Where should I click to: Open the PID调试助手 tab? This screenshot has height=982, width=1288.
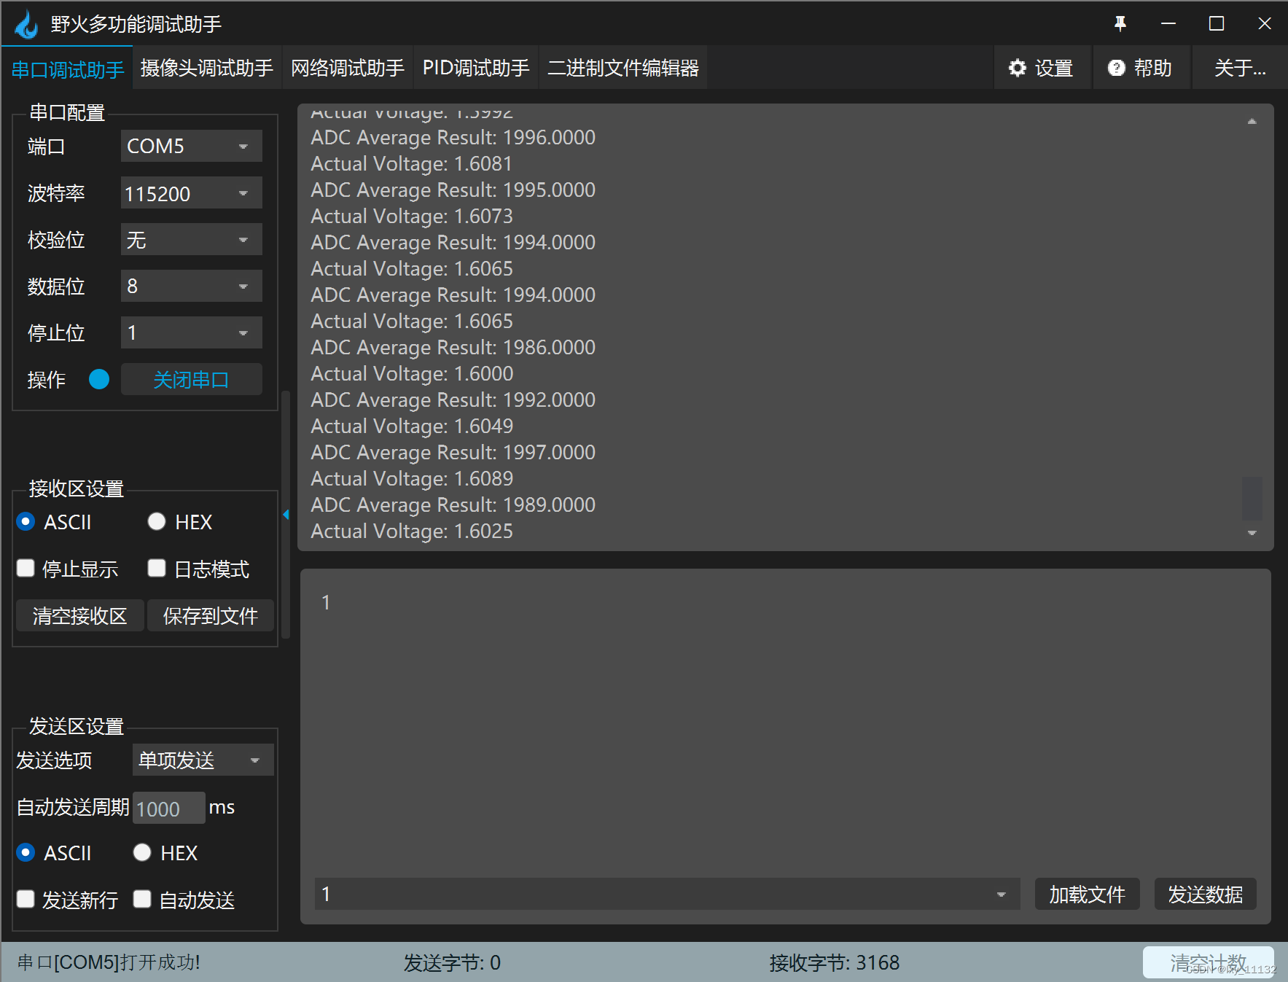475,67
